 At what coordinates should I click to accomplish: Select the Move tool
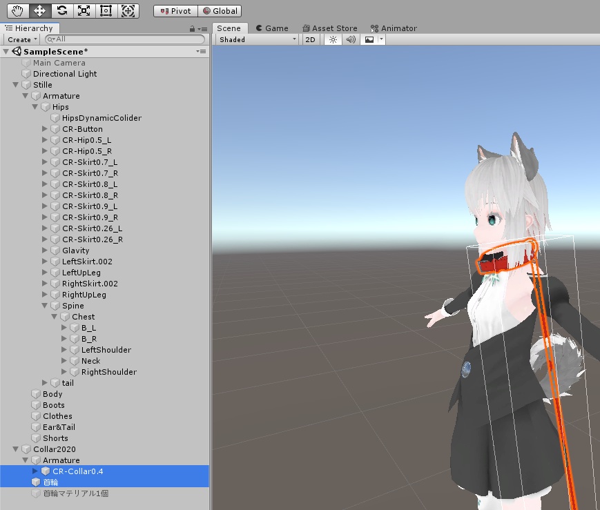(40, 11)
